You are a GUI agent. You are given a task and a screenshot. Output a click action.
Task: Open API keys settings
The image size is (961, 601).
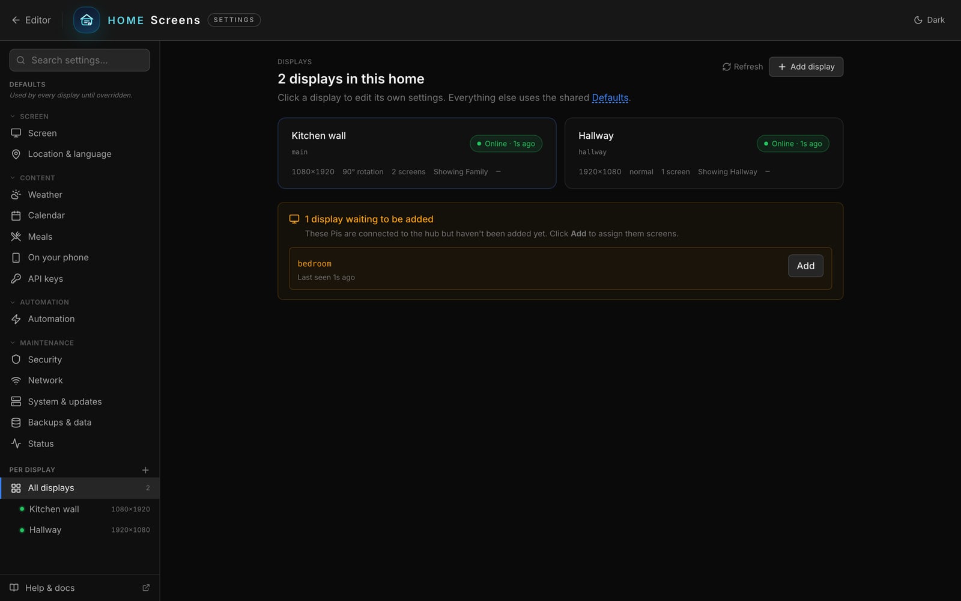pyautogui.click(x=80, y=279)
